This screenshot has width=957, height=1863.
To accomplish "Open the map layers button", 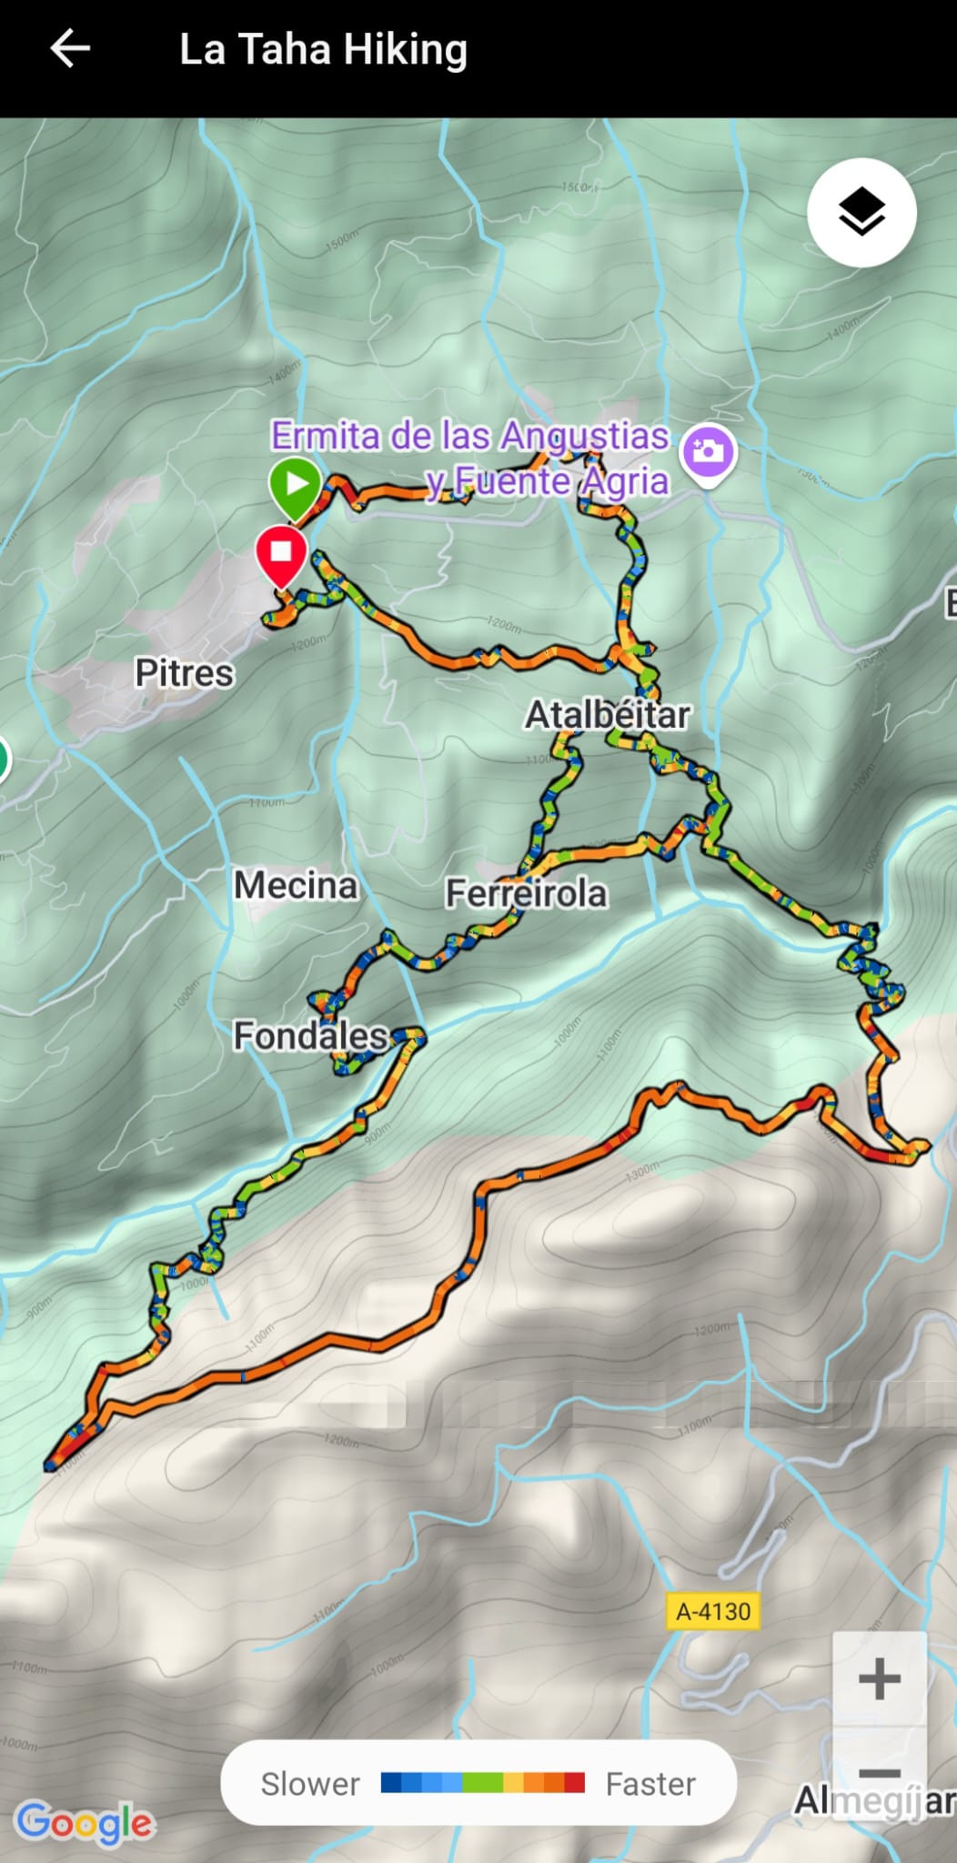I will click(x=861, y=212).
